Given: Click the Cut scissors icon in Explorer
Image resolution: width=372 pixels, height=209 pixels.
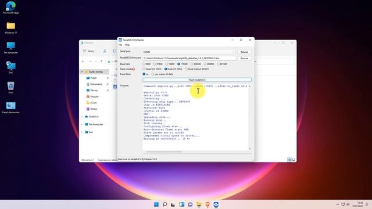Looking at the screenshot, I should click(105, 51).
